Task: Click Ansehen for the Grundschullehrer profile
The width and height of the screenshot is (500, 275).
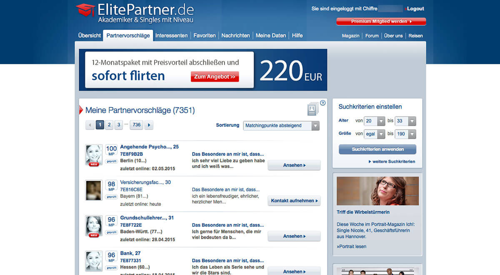Action: click(294, 236)
